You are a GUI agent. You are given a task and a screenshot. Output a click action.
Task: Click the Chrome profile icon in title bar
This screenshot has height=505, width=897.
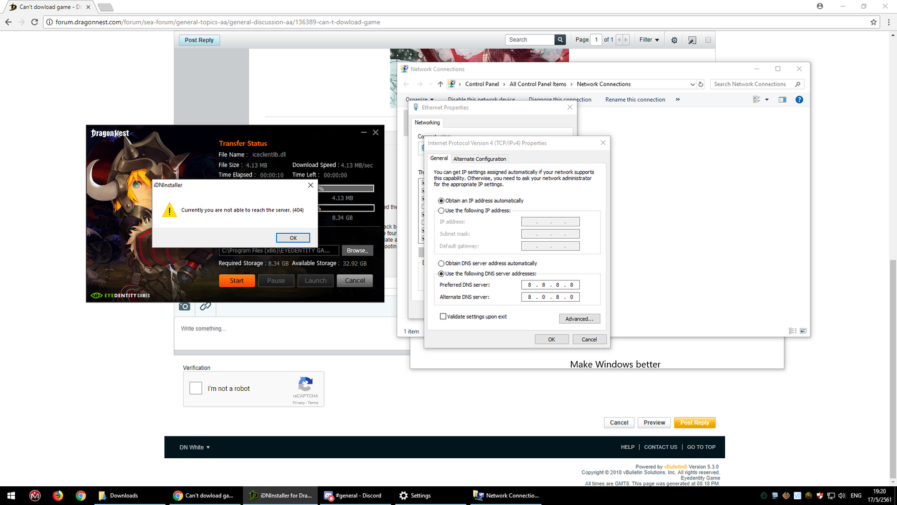pos(820,6)
